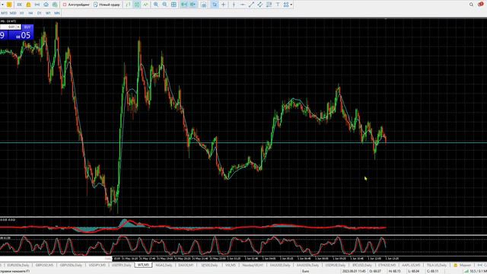The height and width of the screenshot is (274, 487).
Task: Switch chart to line chart mode
Action: click(145, 5)
